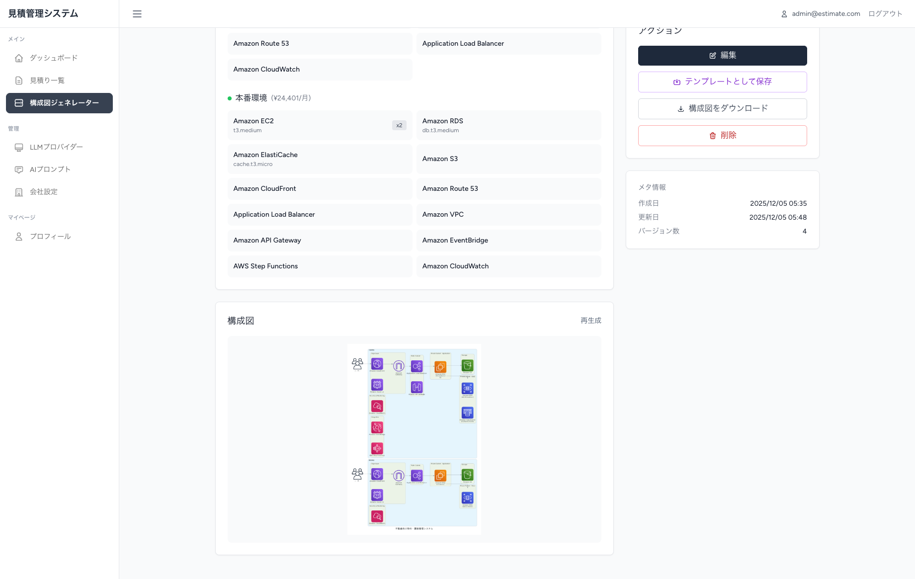Download the diagram via 構成図をダウンロード
Viewport: 915px width, 579px height.
click(722, 109)
